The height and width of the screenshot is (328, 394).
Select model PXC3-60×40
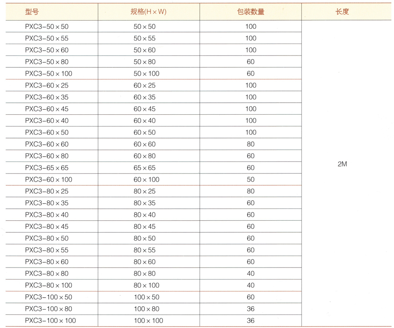pos(47,120)
